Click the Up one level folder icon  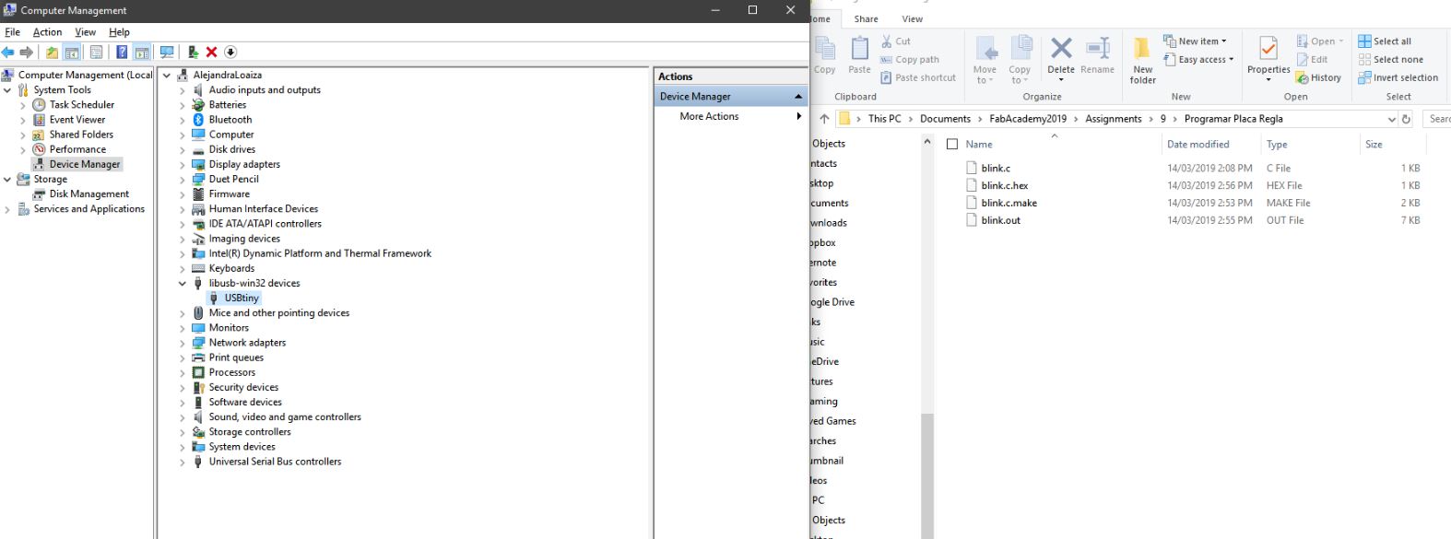tap(52, 53)
